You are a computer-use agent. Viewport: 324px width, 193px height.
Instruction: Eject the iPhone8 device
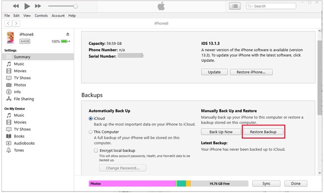[x=68, y=34]
